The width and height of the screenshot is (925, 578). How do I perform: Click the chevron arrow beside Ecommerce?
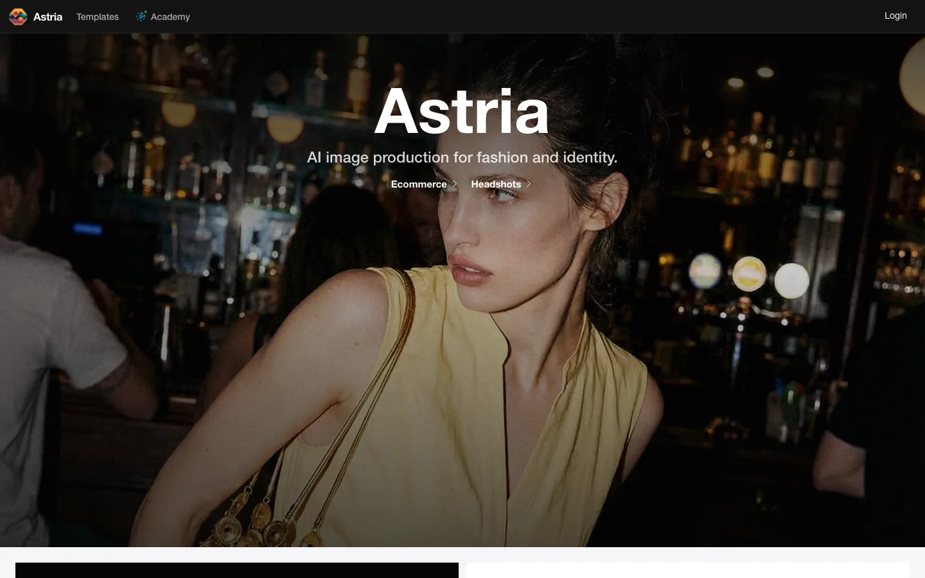(455, 184)
